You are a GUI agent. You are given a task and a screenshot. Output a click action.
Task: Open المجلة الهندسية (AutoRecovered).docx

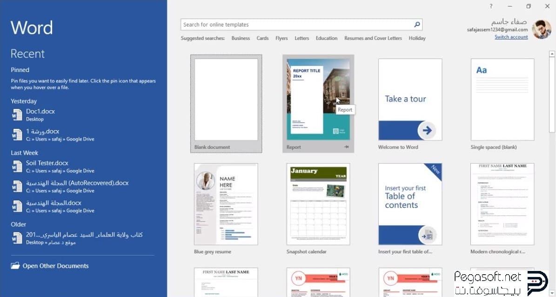(x=83, y=186)
